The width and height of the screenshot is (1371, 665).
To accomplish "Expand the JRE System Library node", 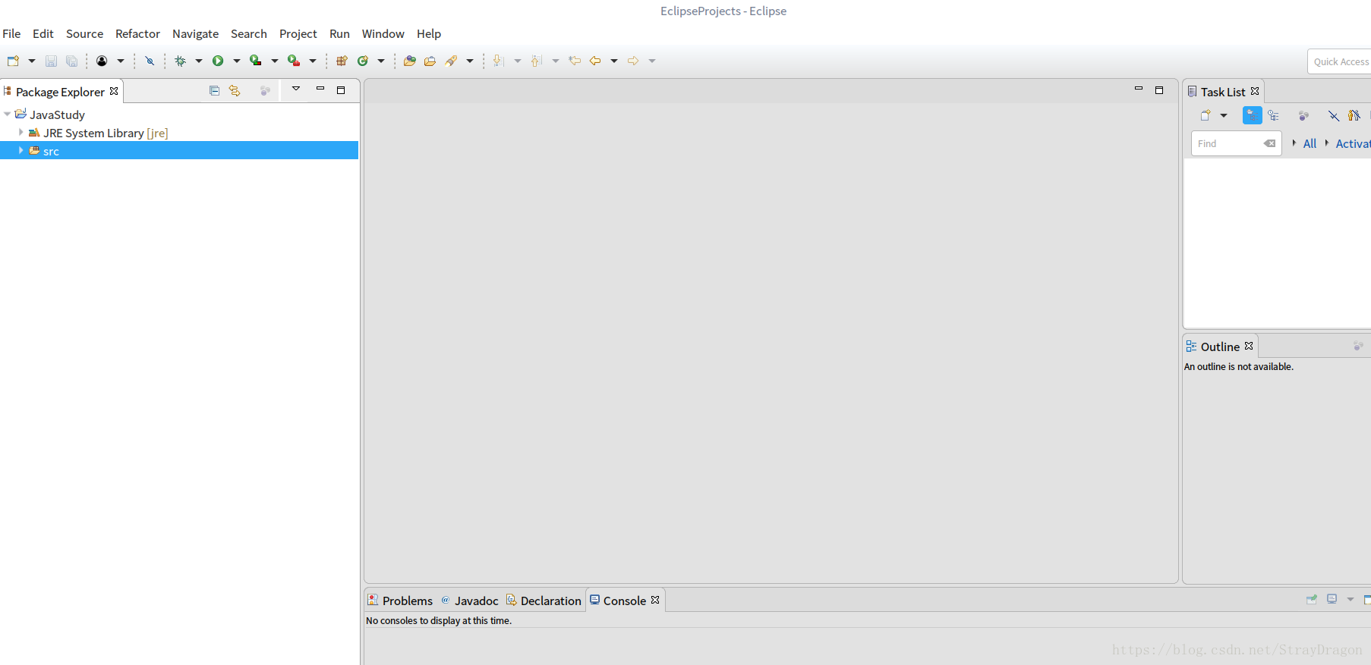I will (x=21, y=132).
